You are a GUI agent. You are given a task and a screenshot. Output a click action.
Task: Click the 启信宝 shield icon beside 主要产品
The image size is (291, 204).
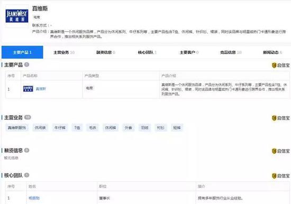[x=274, y=66]
